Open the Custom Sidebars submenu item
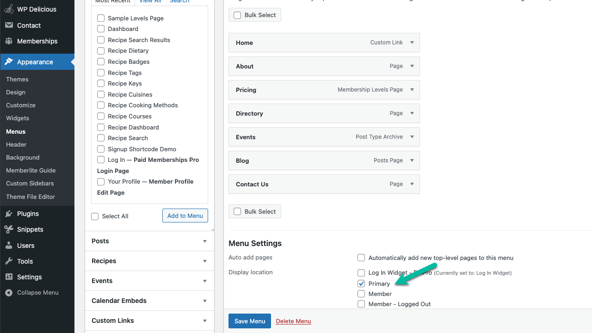The image size is (592, 333). [30, 183]
